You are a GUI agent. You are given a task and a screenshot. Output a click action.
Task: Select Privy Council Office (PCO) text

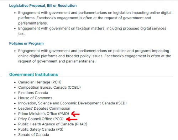41,119
